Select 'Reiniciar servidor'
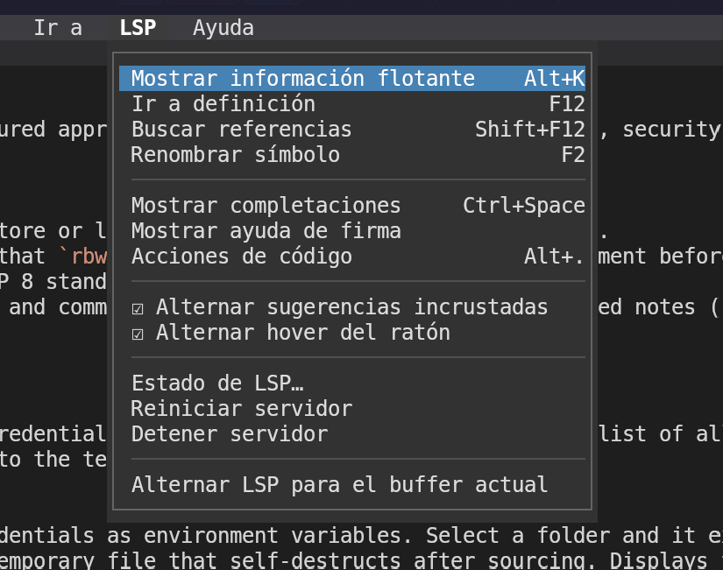Viewport: 723px width, 570px height. click(242, 408)
